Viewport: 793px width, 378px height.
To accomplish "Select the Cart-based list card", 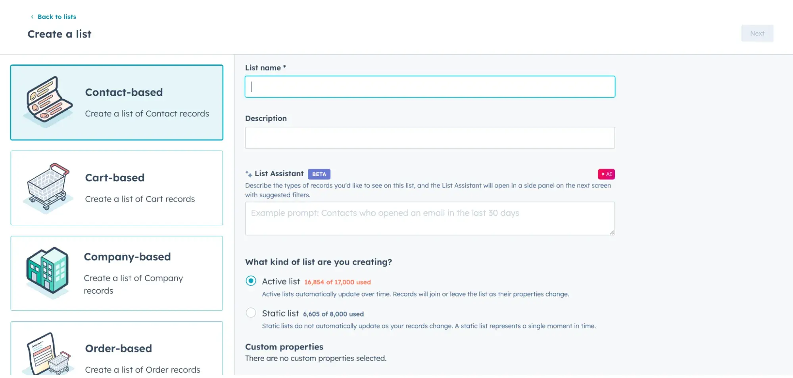I will tap(117, 188).
